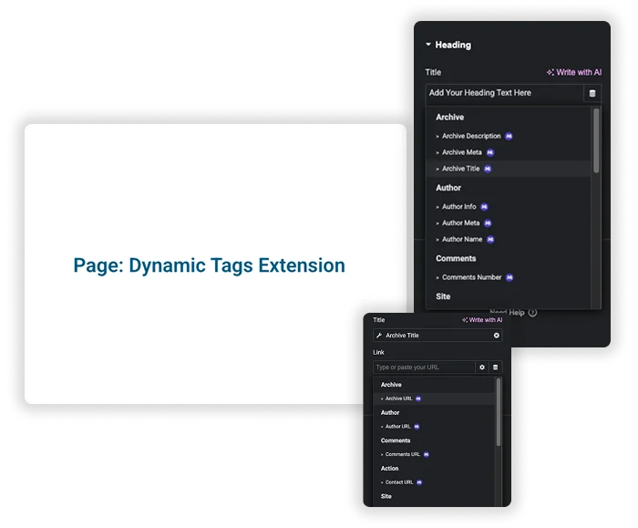Click the pro badge beside Author Info
Screen dimensions: 638x528
pos(484,207)
